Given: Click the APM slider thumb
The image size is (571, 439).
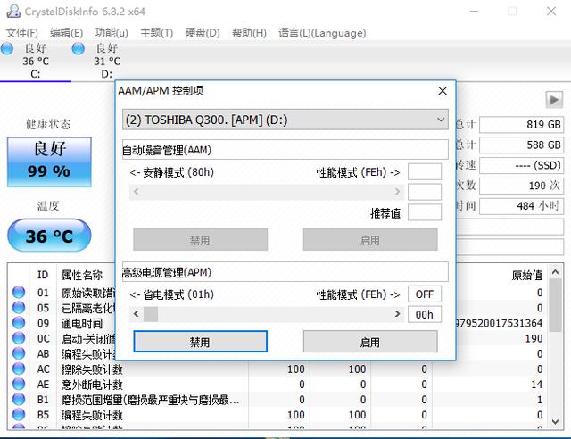Looking at the screenshot, I should [151, 314].
